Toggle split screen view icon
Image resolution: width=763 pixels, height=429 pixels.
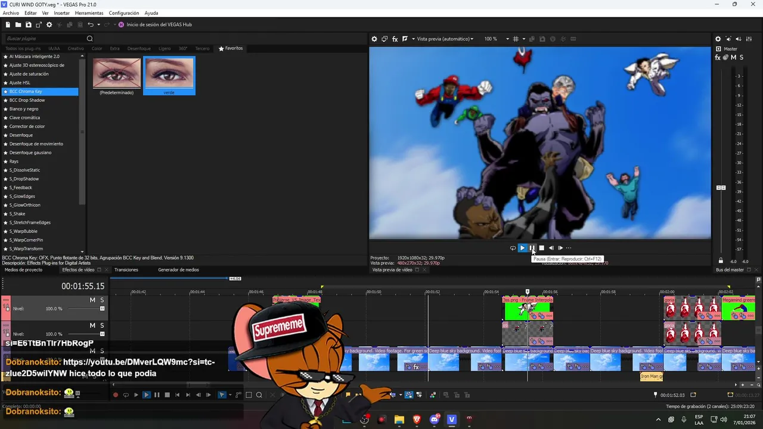[405, 39]
